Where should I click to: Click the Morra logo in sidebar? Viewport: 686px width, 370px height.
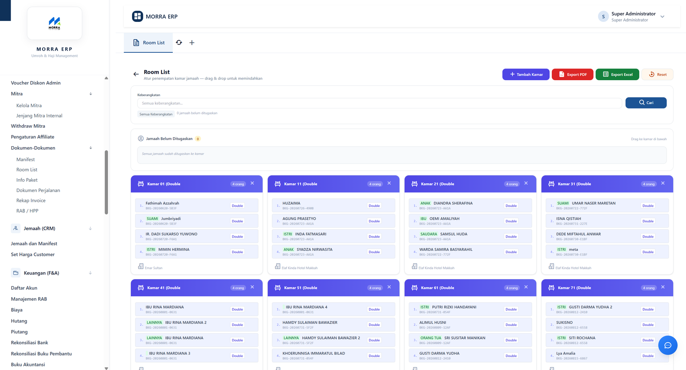coord(54,23)
